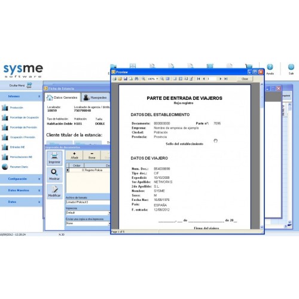Click the Close button in the Preview toolbar

point(245,79)
